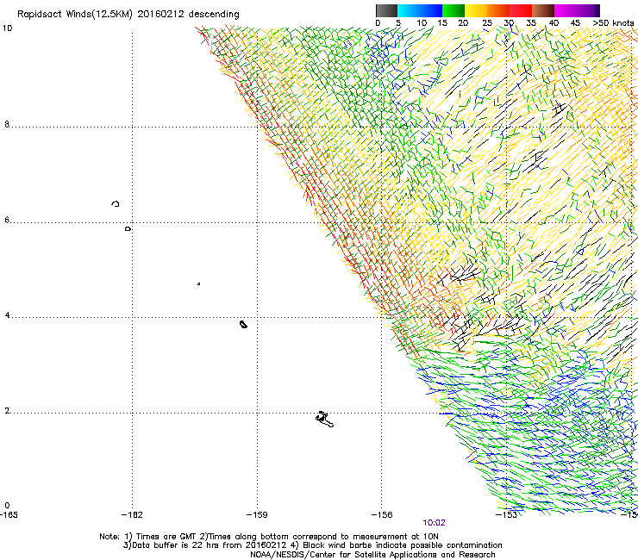The height and width of the screenshot is (560, 638).
Task: Click the '15' label under the color scale
Action: tap(442, 23)
